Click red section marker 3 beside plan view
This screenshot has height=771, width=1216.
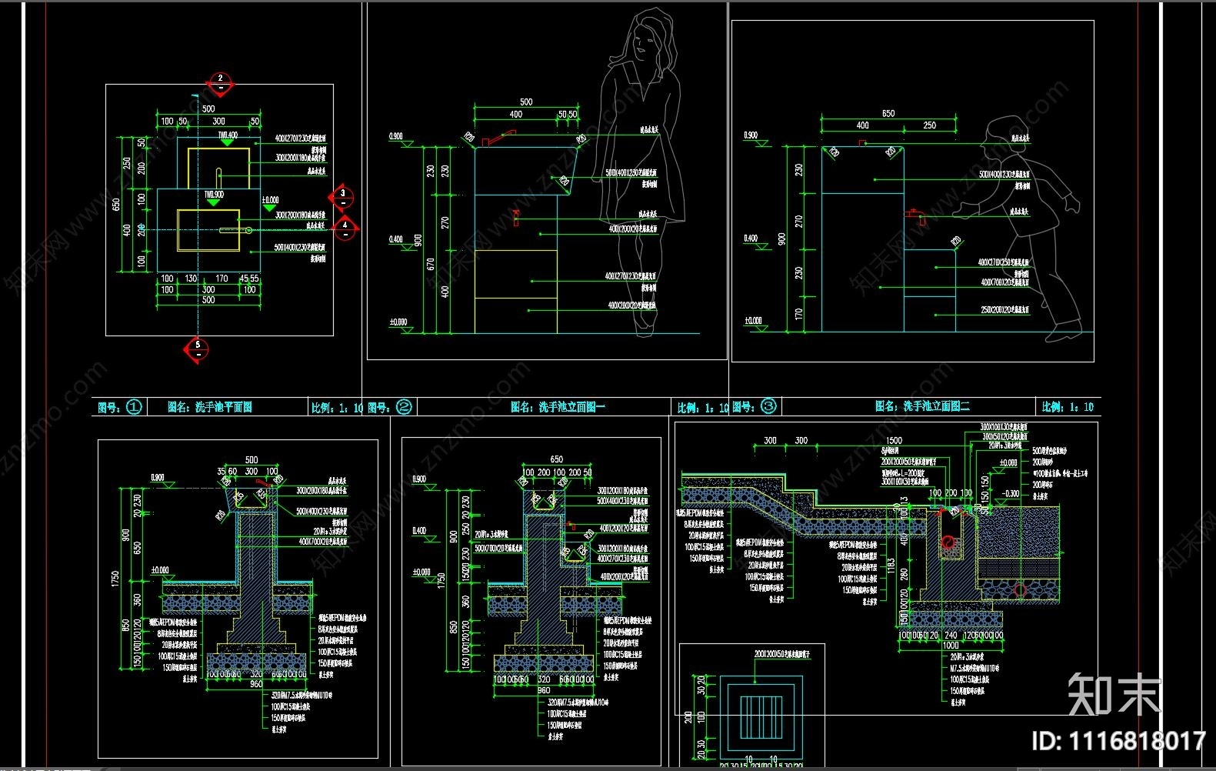tap(342, 197)
